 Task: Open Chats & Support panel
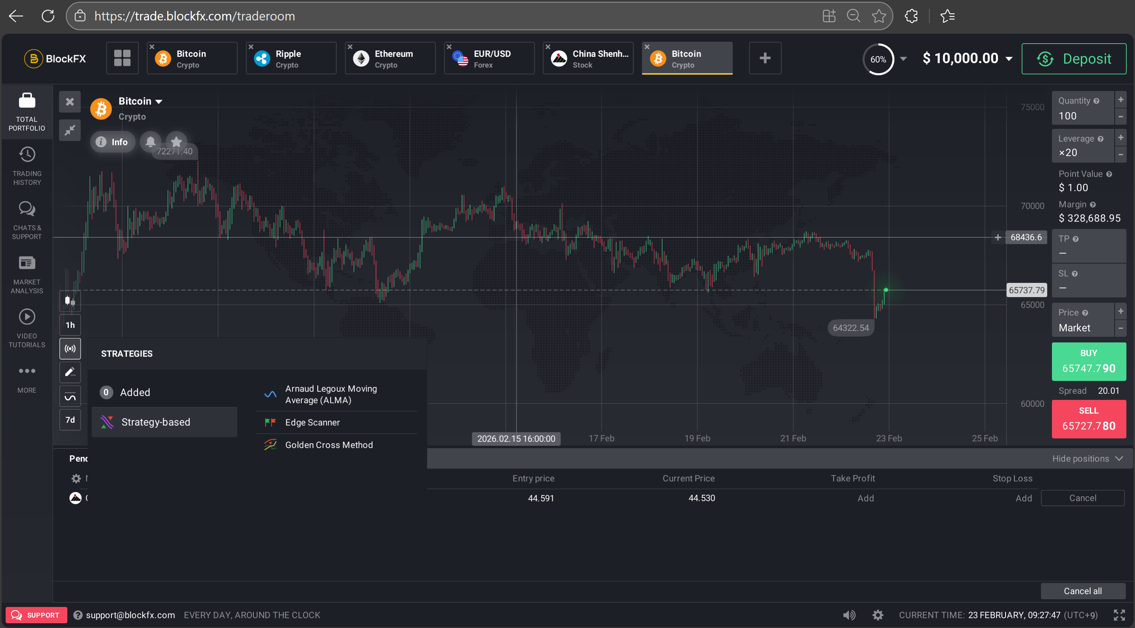tap(27, 220)
